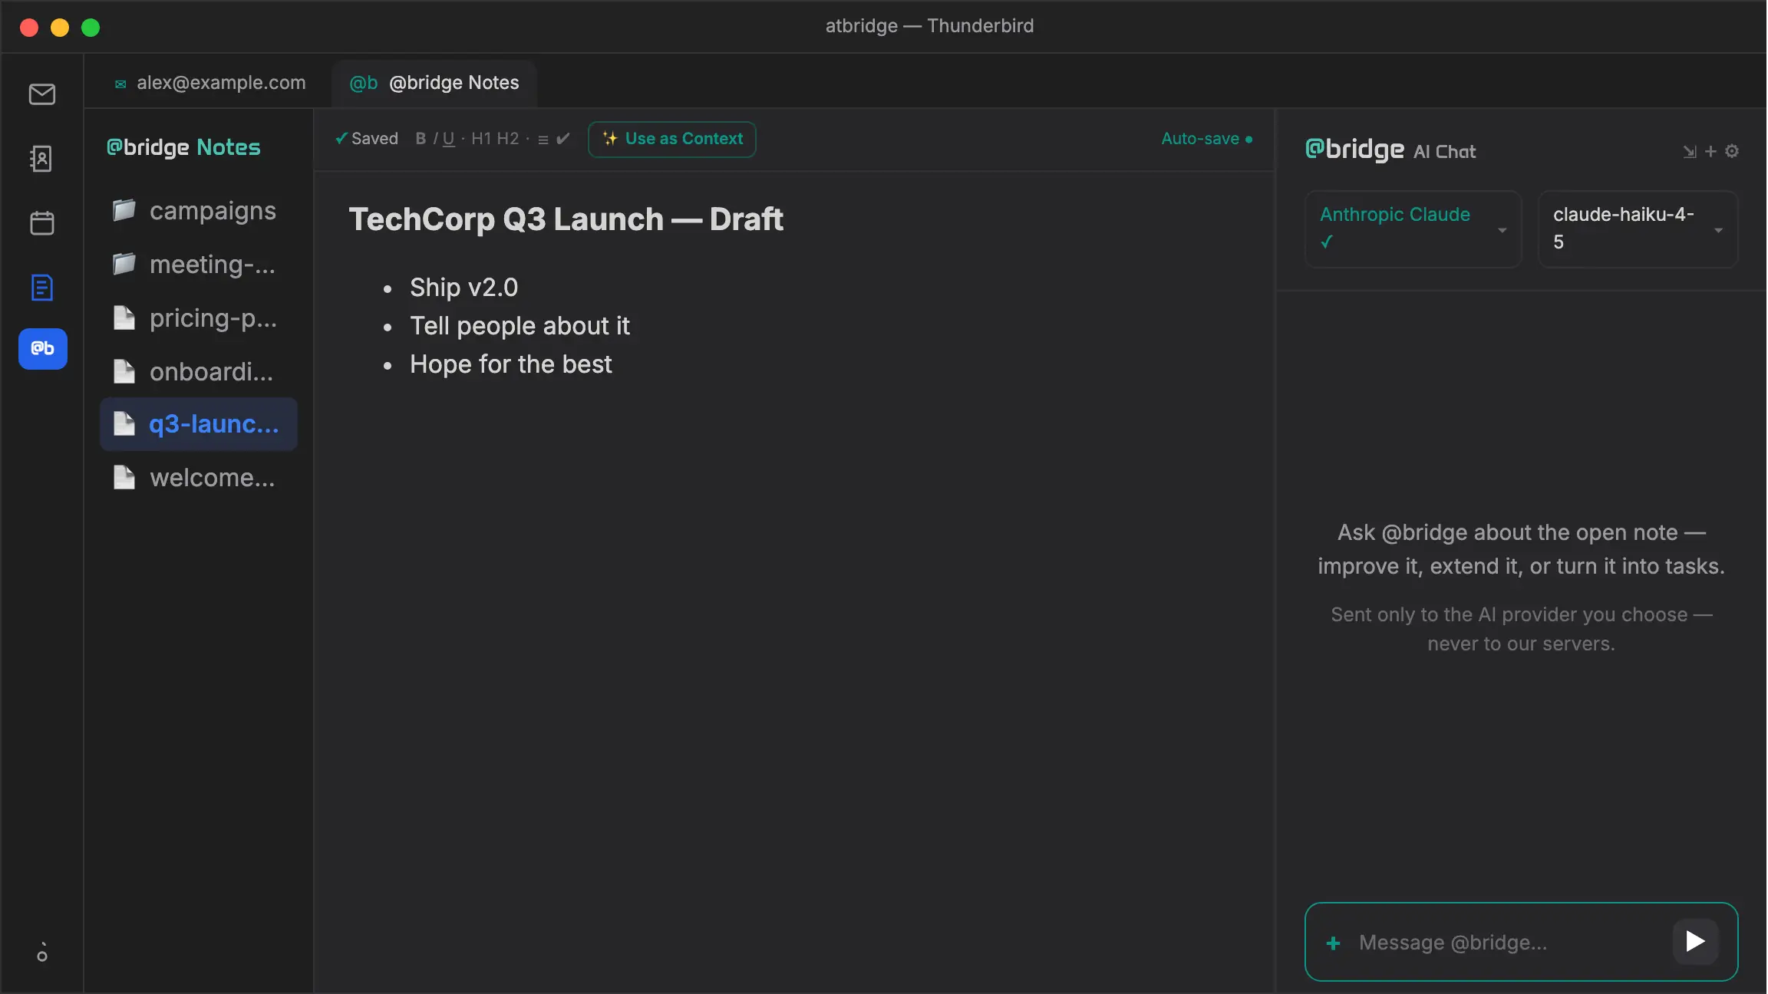1768x994 pixels.
Task: Click the @bridge AI Chat logo
Action: pos(1390,150)
